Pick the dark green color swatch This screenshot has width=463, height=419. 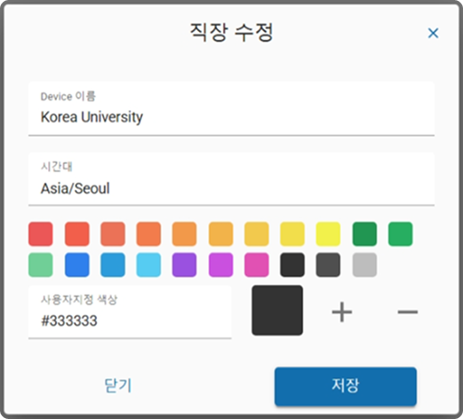coord(364,233)
